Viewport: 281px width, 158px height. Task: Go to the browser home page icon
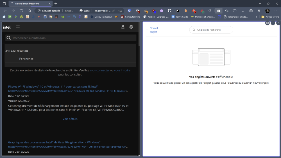[29, 11]
